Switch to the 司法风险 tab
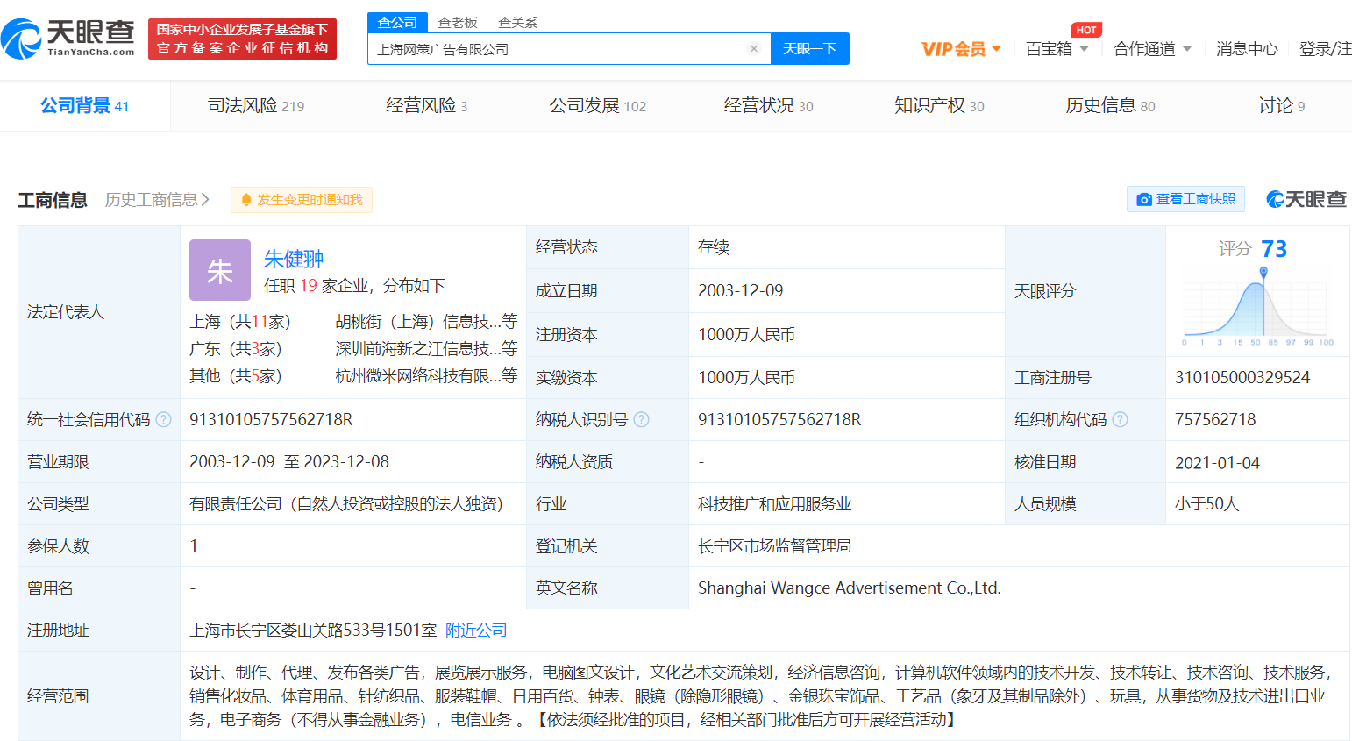This screenshot has width=1352, height=741. tap(255, 106)
